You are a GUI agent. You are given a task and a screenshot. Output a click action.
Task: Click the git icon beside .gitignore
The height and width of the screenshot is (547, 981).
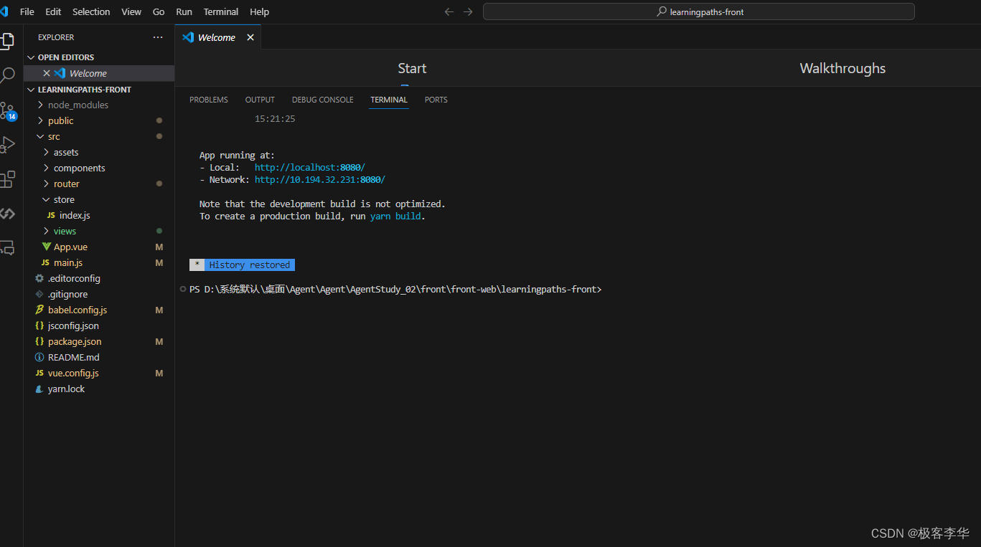(x=39, y=294)
